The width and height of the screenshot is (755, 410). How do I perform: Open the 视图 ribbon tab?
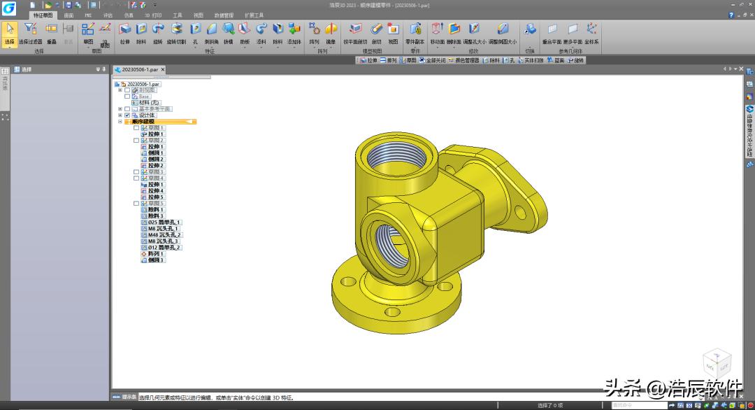pos(199,15)
